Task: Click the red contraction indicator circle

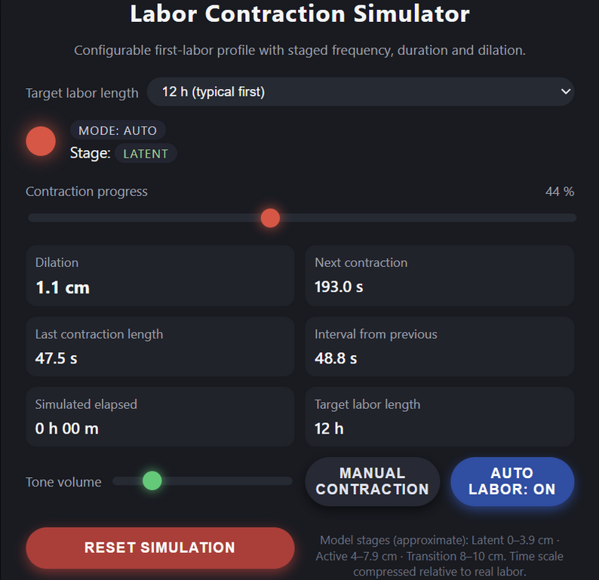Action: tap(41, 141)
